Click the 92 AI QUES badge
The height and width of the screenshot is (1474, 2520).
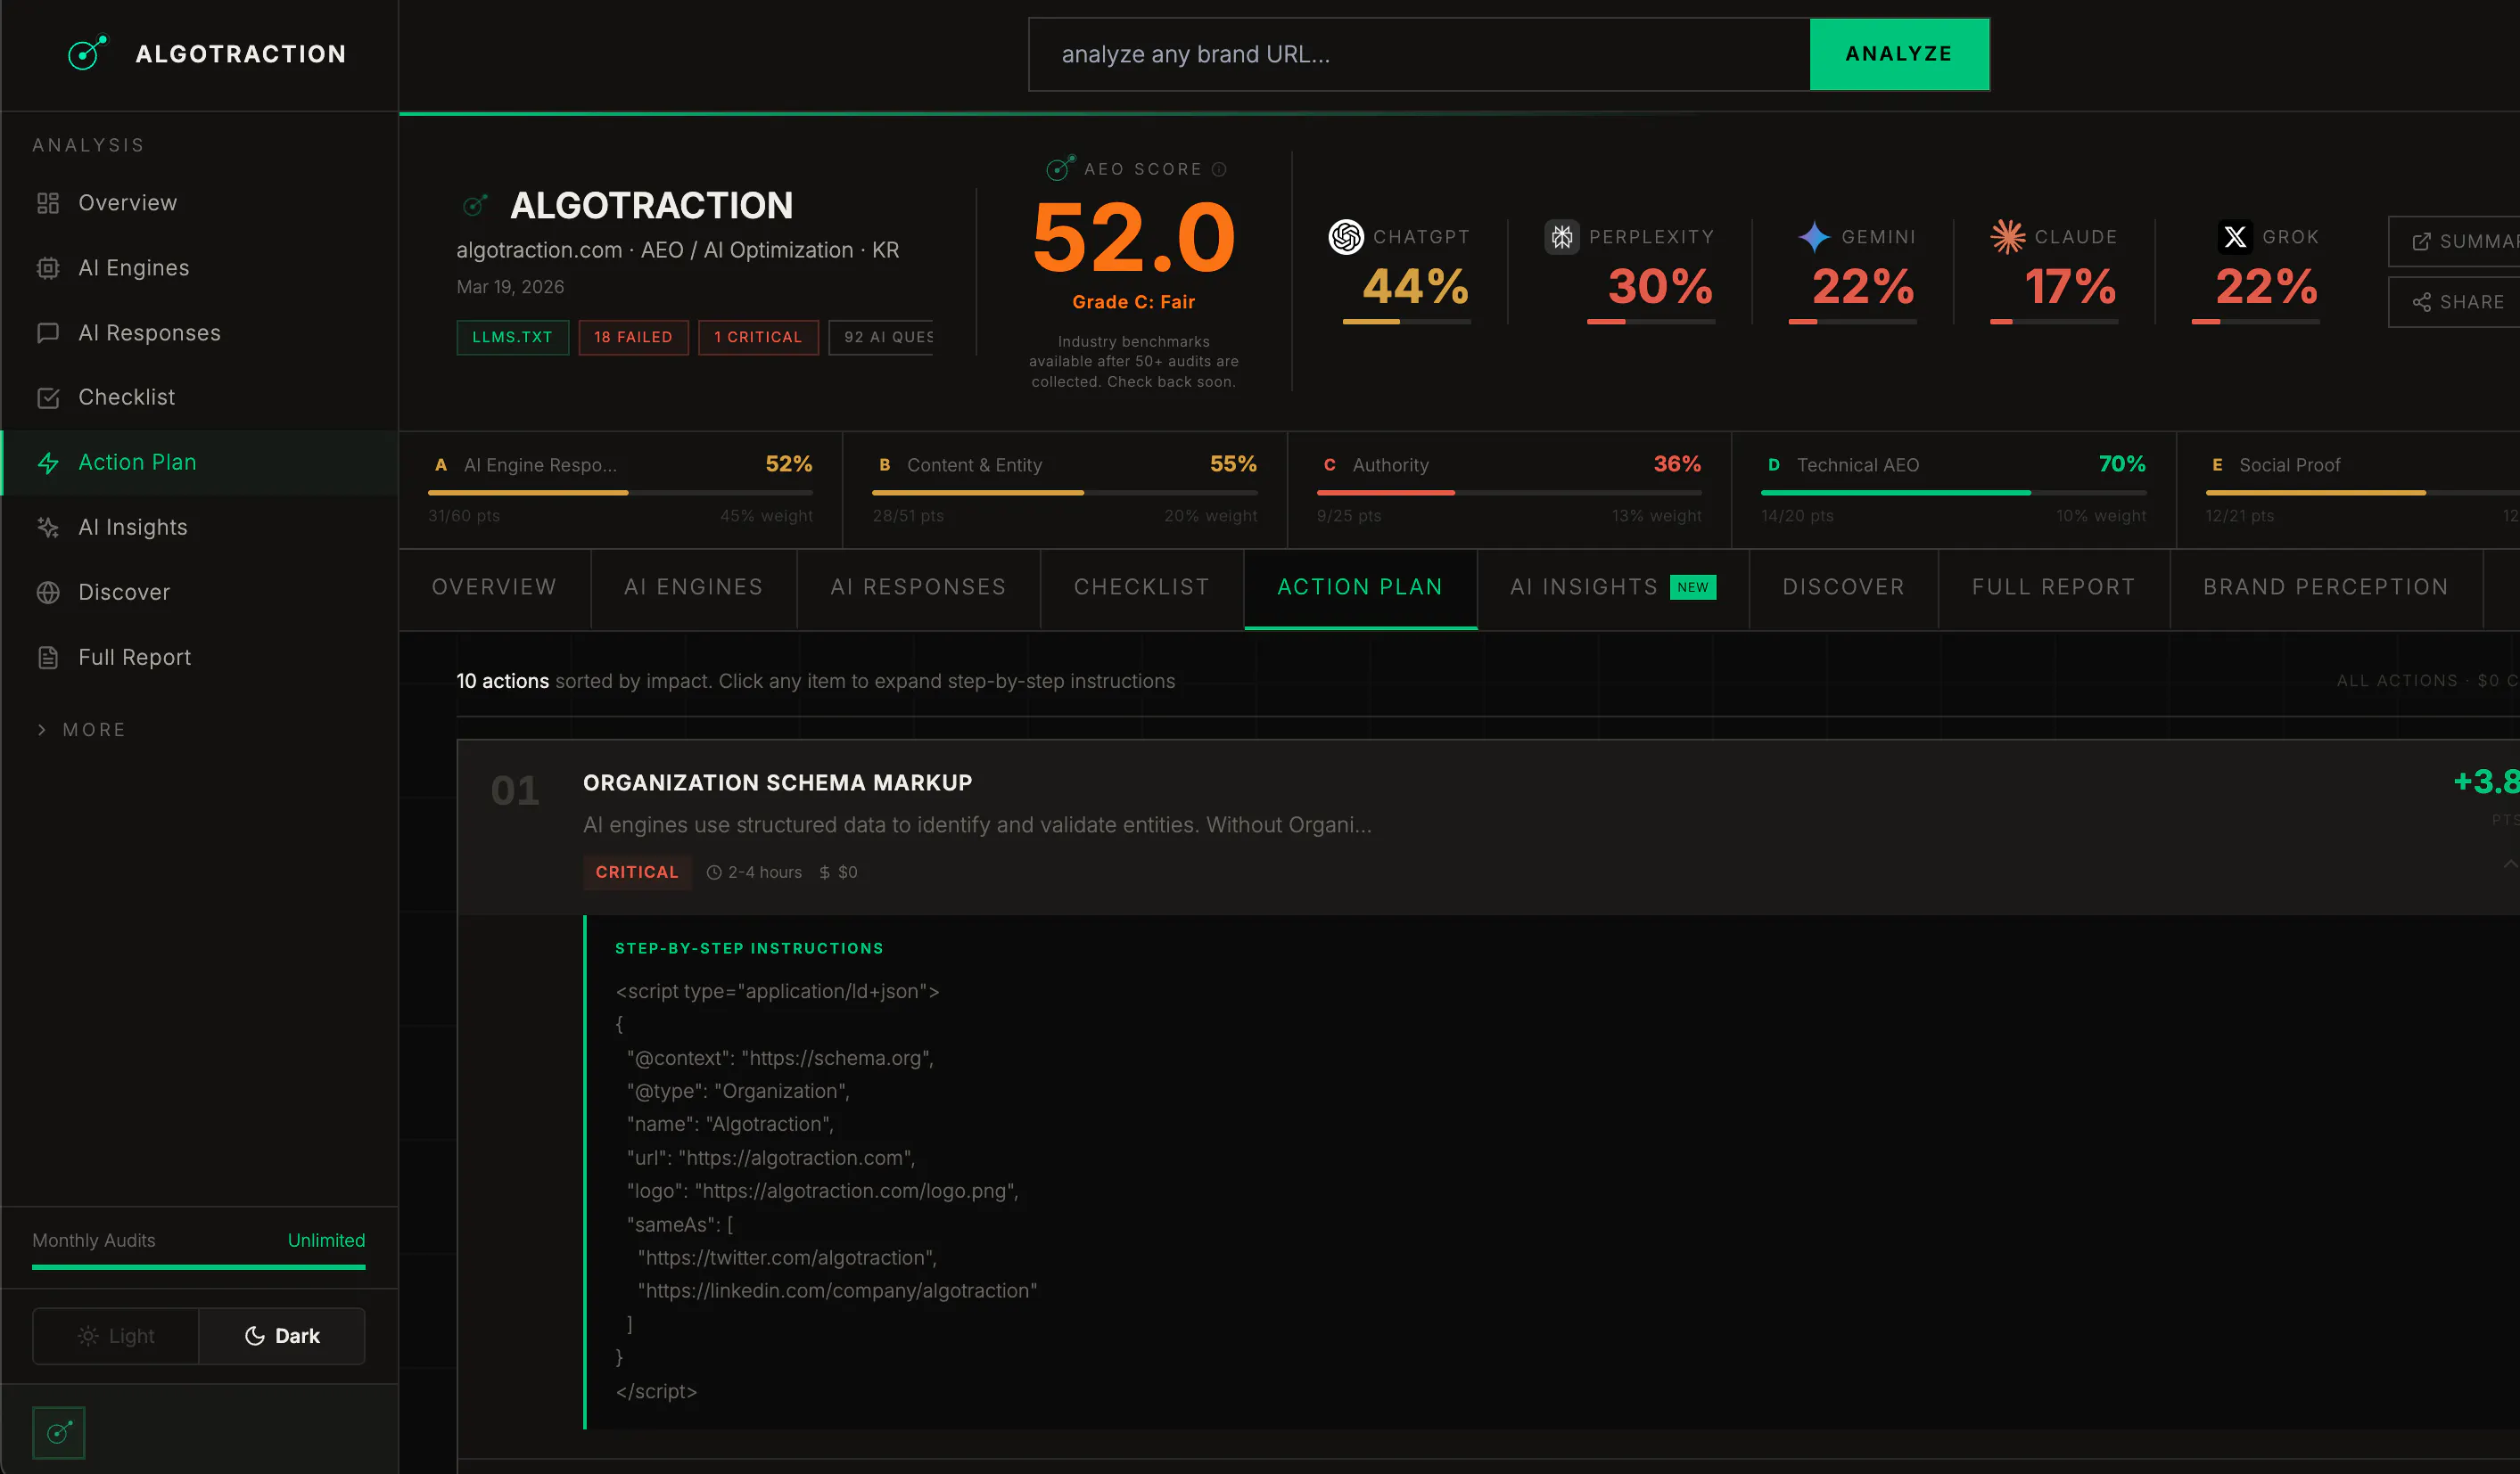882,338
